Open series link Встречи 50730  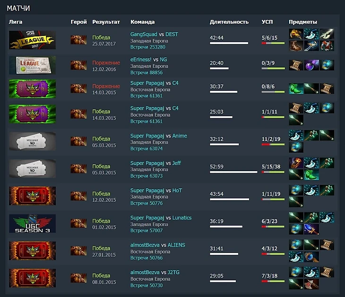point(147,285)
